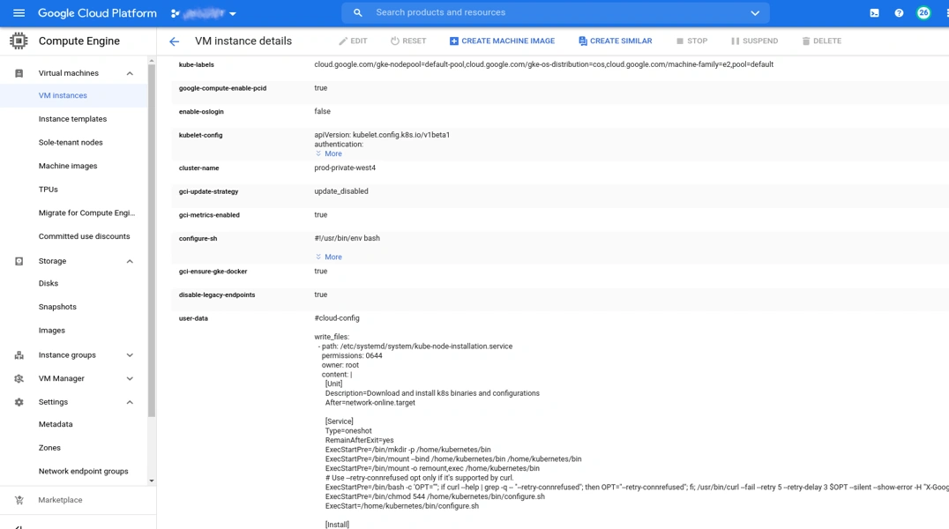Click the gci-update-strategy value update_disabled
949x529 pixels.
pos(341,191)
